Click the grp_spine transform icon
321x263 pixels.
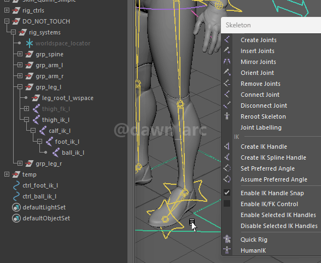30,54
